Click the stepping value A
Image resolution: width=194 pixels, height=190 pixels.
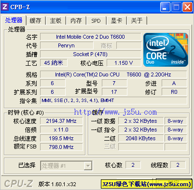click(x=174, y=83)
